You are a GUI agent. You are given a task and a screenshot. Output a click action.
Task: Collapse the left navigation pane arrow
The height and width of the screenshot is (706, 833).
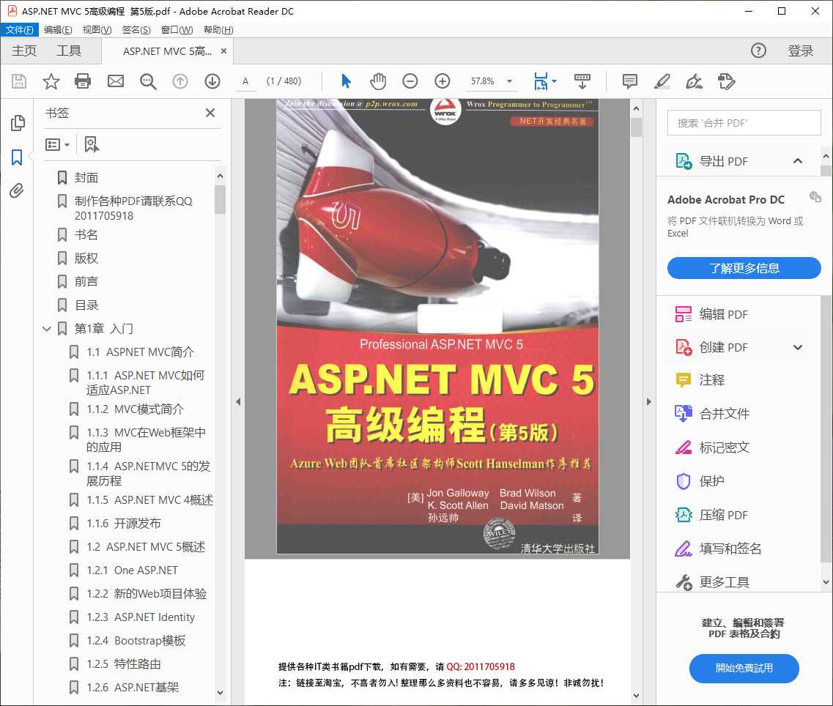(x=238, y=401)
